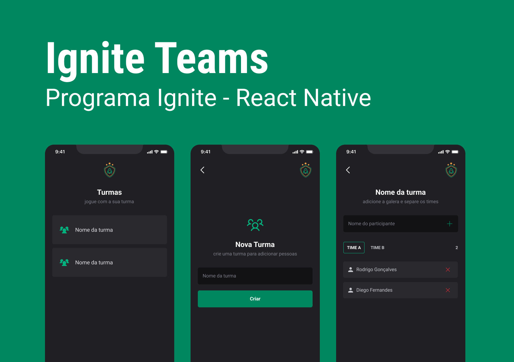Remove Diego Fernandes with the red X
This screenshot has width=514, height=362.
pyautogui.click(x=448, y=290)
